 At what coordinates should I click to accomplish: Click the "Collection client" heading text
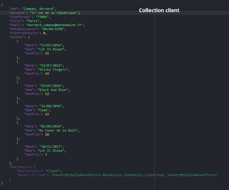click(x=159, y=10)
